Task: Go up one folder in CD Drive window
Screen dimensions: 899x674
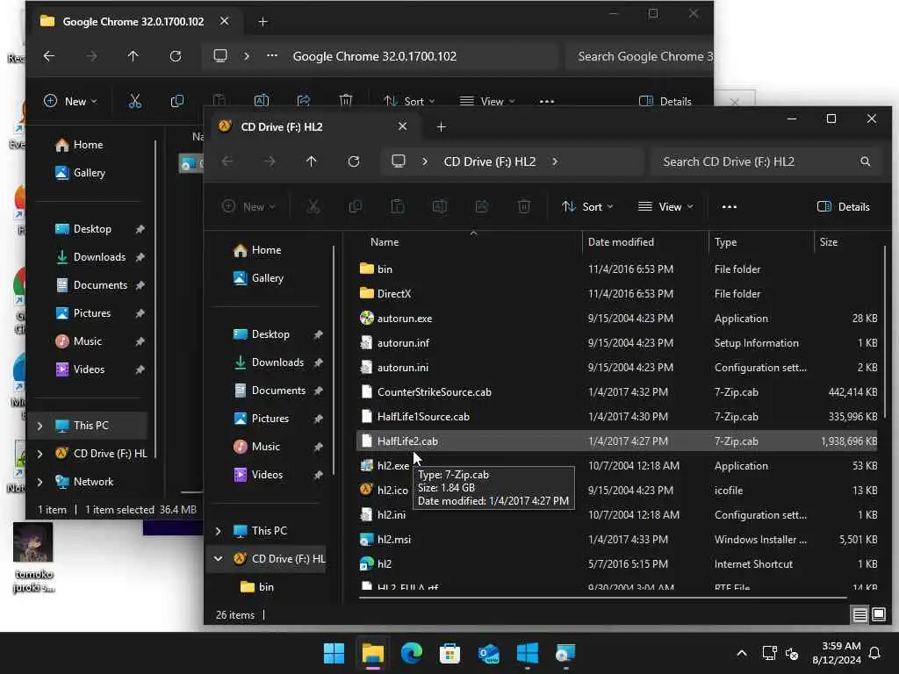Action: coord(312,161)
